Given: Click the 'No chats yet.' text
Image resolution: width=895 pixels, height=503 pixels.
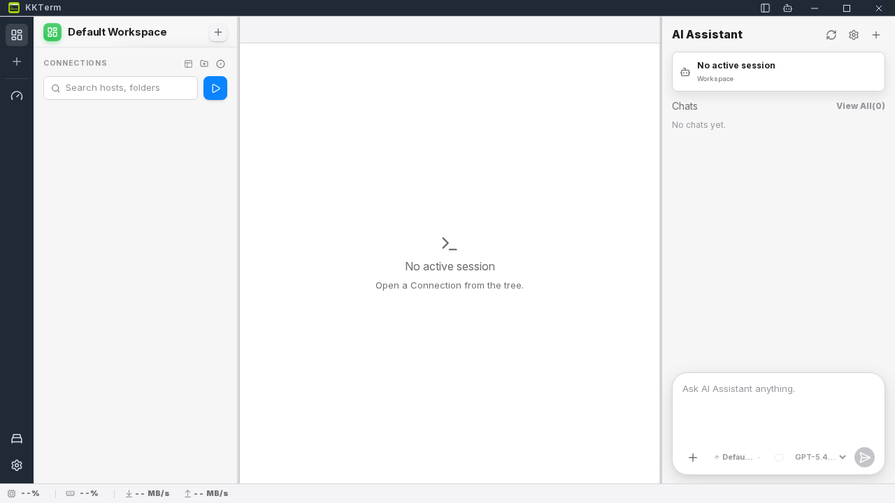Looking at the screenshot, I should (699, 125).
